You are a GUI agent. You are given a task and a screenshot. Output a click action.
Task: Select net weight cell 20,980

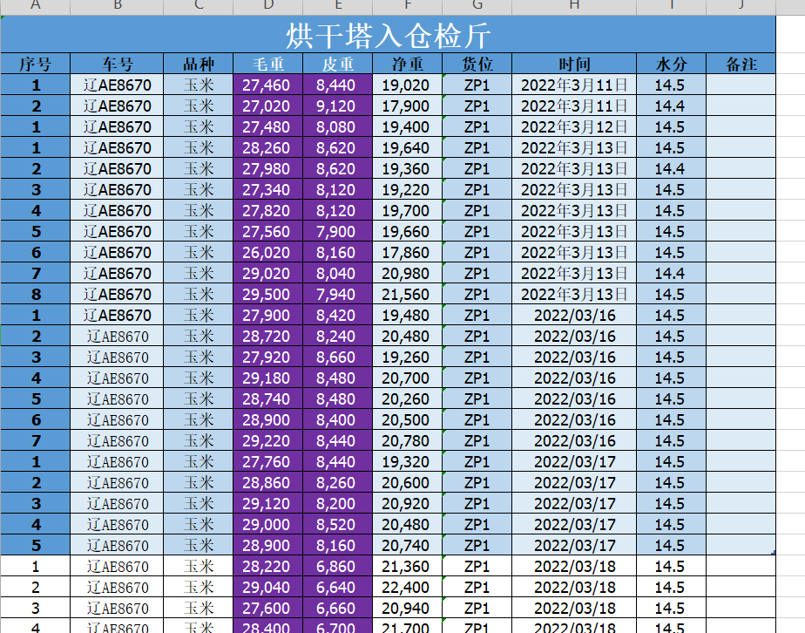408,274
